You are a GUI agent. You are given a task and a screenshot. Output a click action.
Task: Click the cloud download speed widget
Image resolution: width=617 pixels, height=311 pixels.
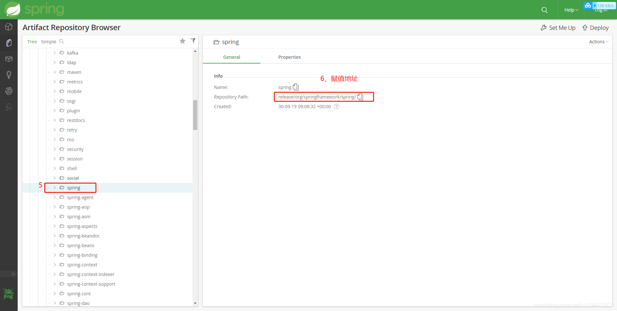pyautogui.click(x=599, y=5)
